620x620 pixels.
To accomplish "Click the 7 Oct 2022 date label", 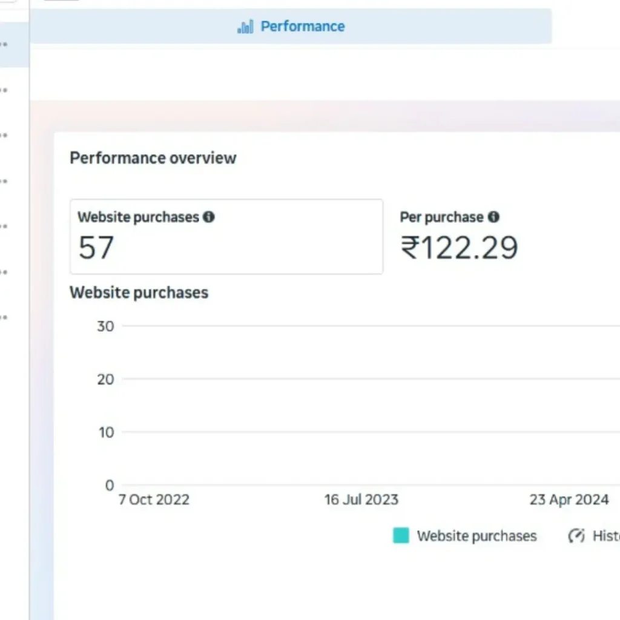I will [154, 500].
